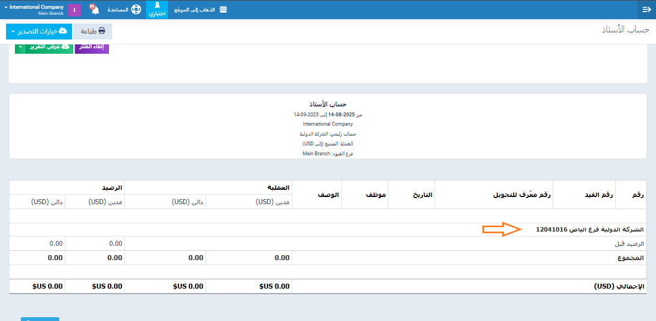Click the رقم معرّف للتحويل column header

click(x=522, y=195)
